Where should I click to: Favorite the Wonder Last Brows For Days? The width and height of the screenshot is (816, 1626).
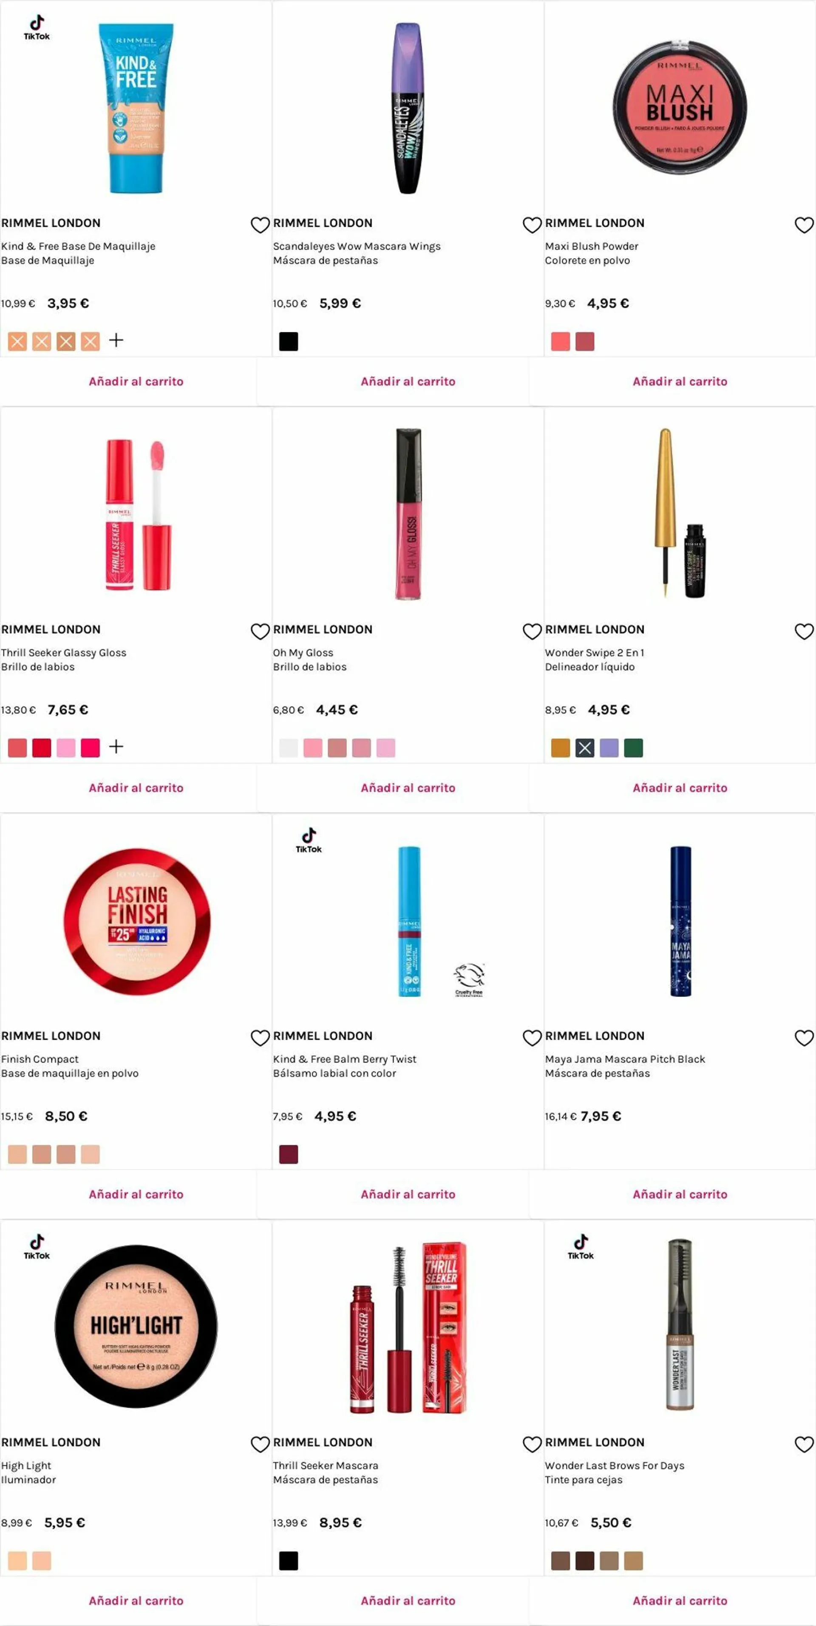(803, 1444)
